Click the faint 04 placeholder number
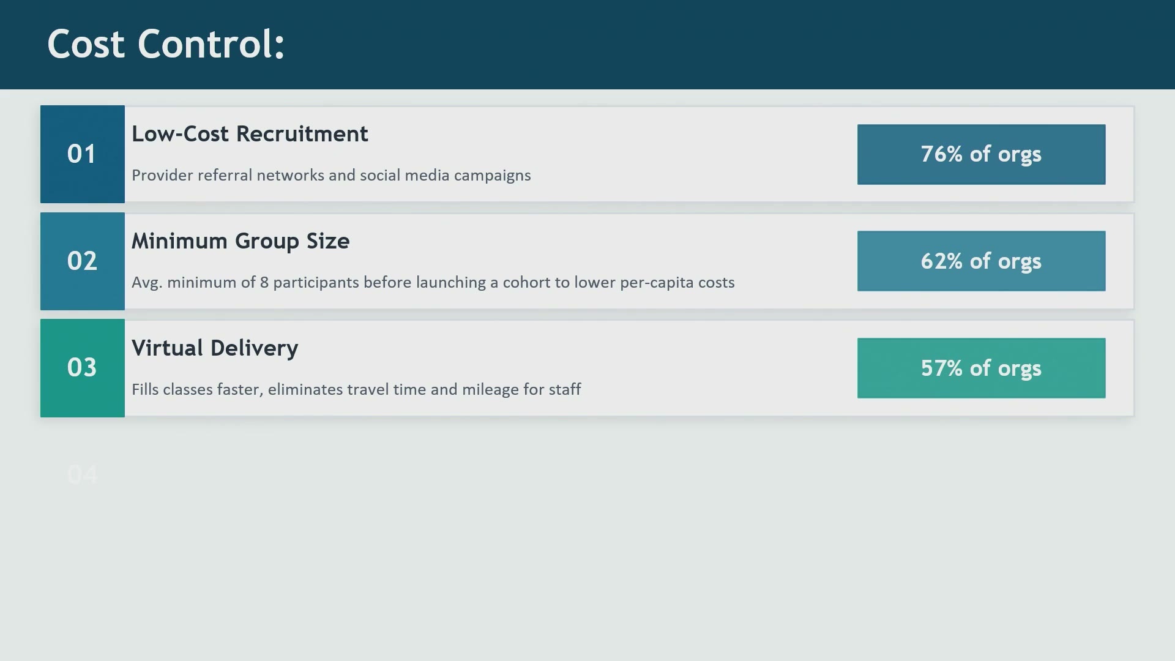The height and width of the screenshot is (661, 1175). (x=82, y=474)
